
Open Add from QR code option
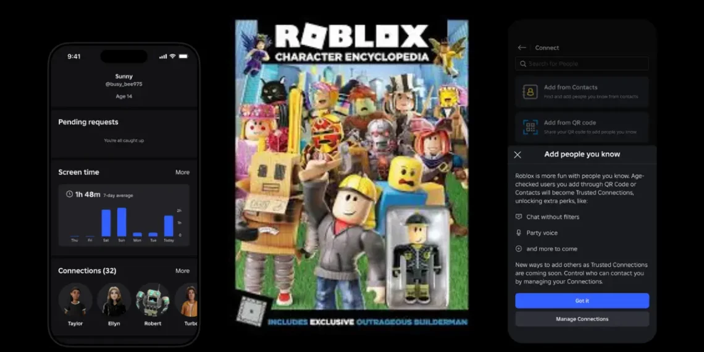point(582,127)
